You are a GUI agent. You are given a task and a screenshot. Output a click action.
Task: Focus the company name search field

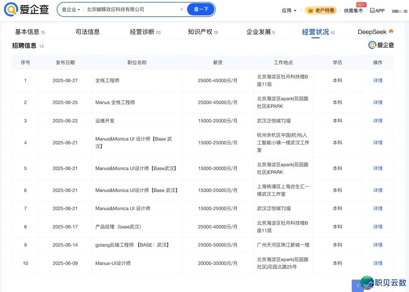132,9
